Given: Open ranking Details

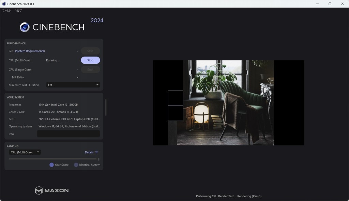Looking at the screenshot, I should [x=89, y=152].
